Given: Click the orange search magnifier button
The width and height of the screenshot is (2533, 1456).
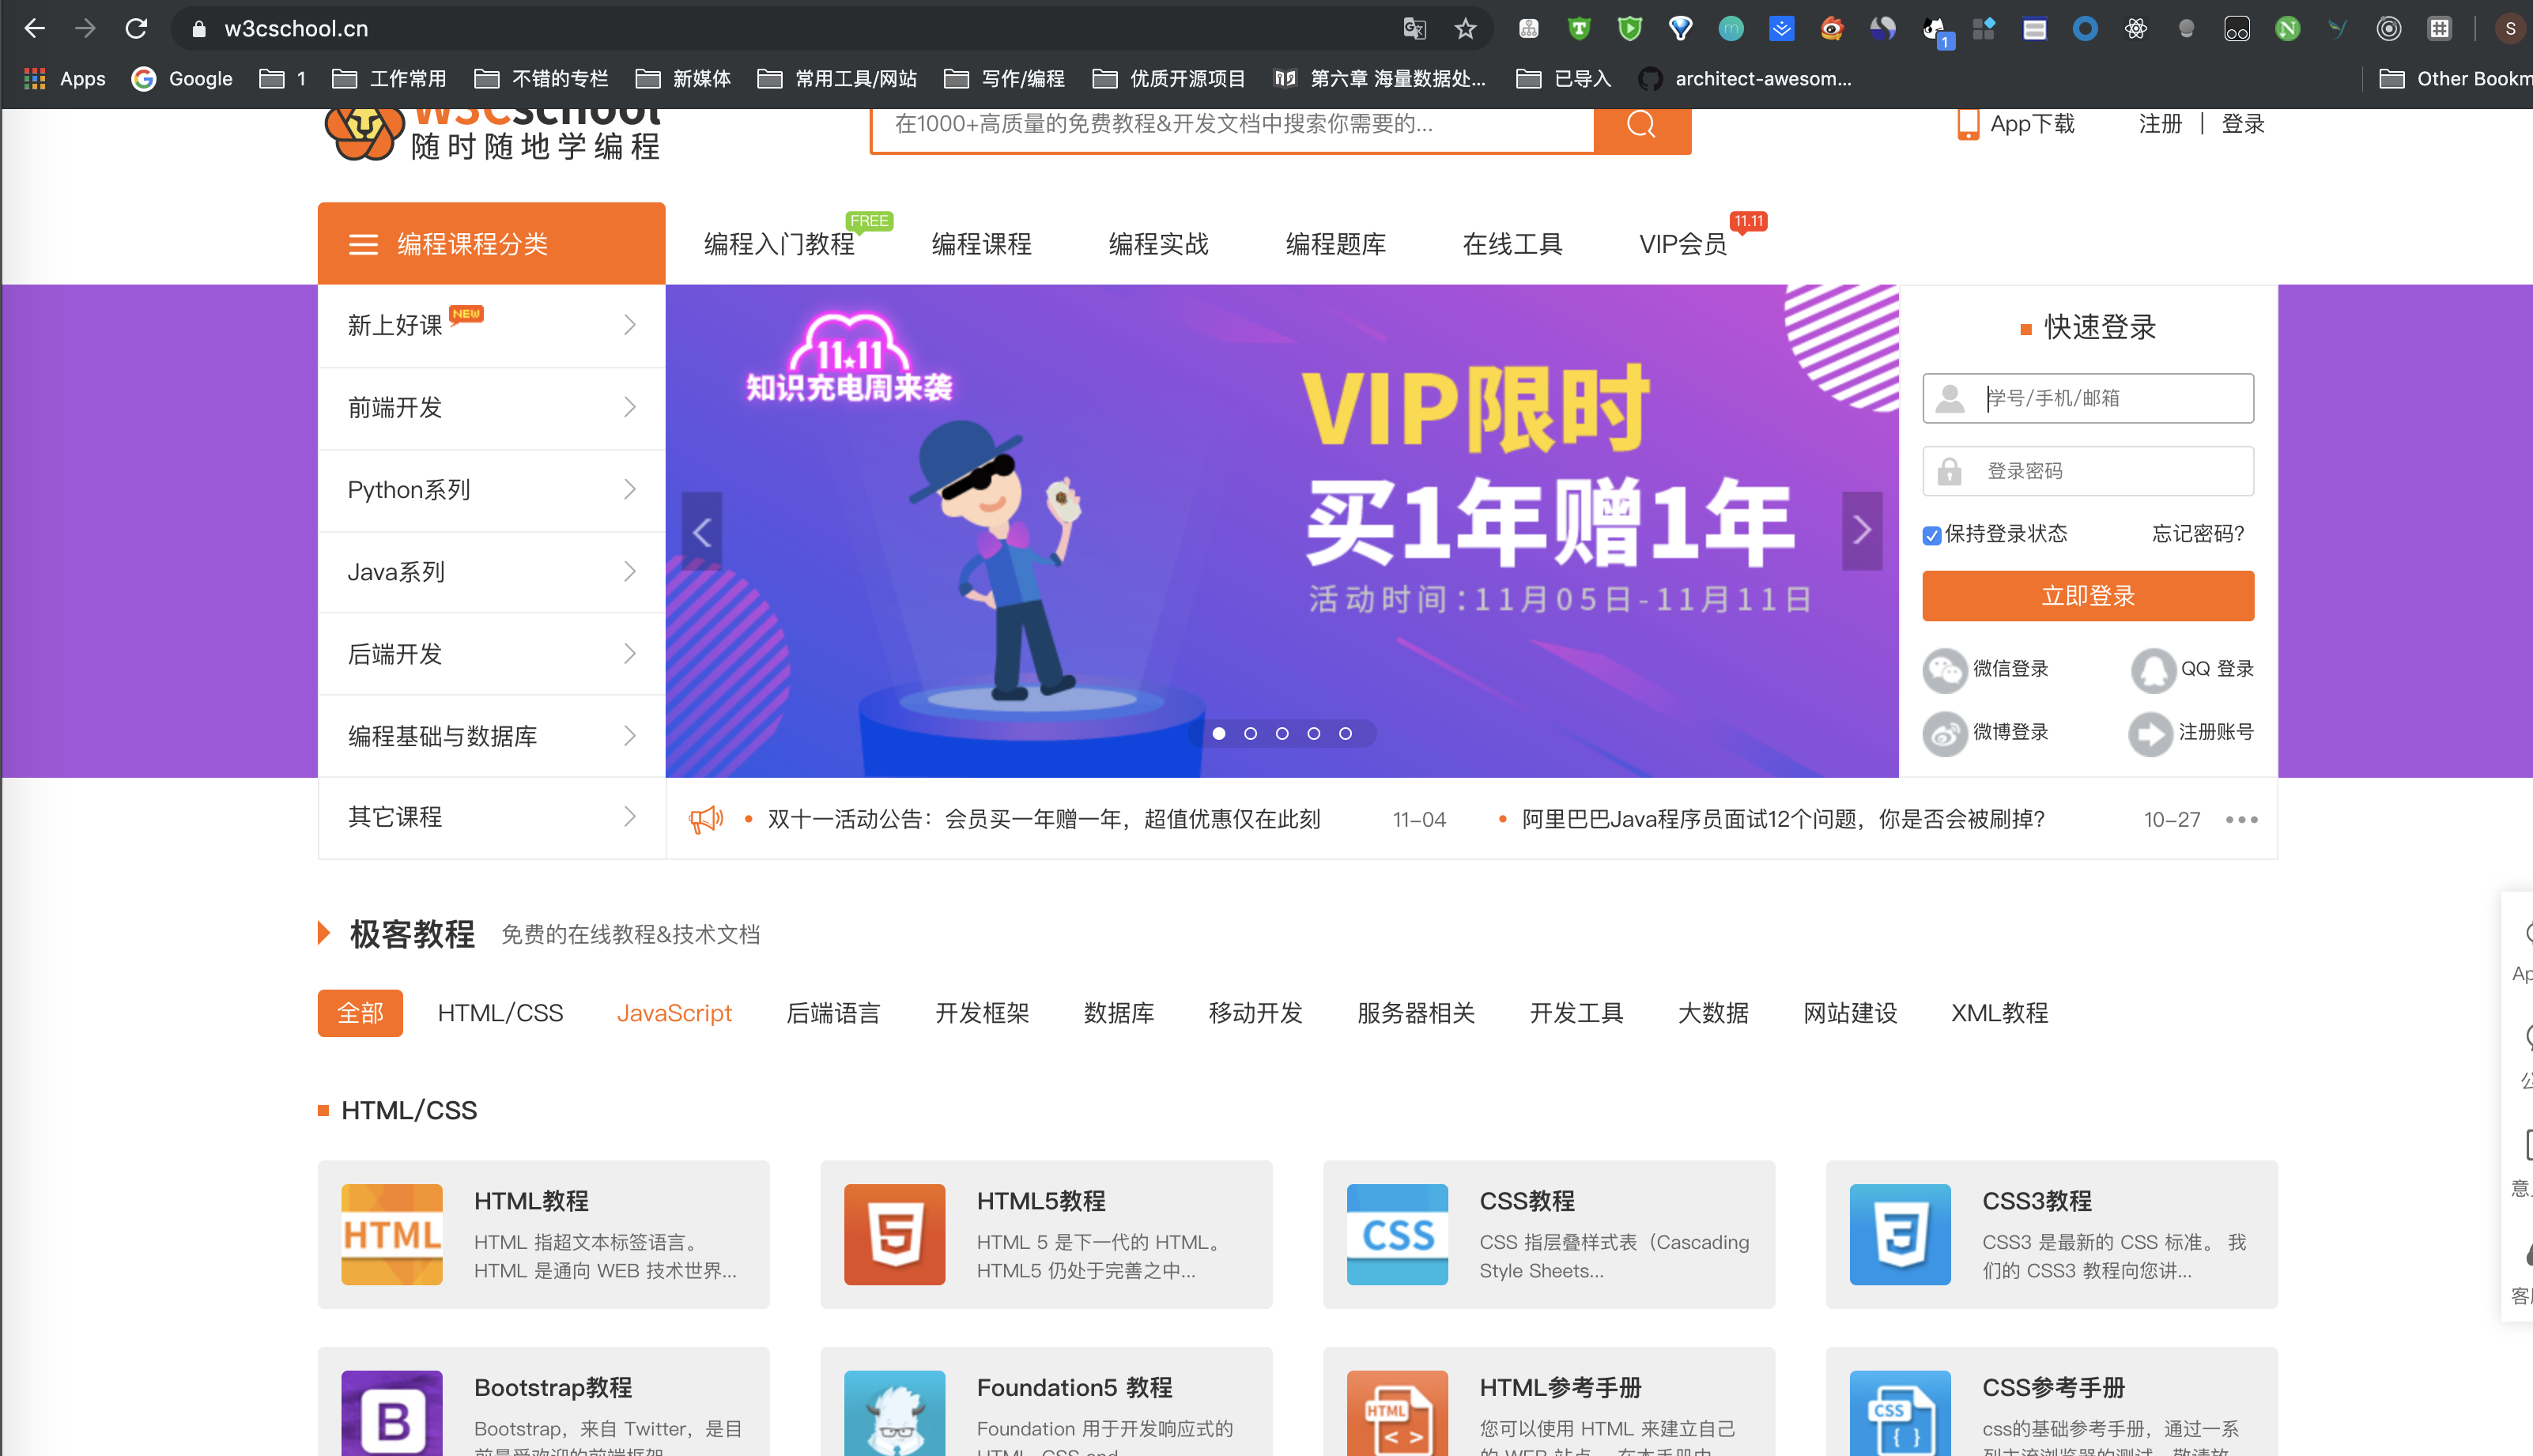Looking at the screenshot, I should (1642, 125).
